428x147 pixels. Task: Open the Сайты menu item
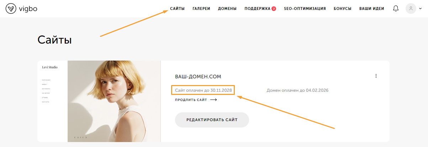[177, 9]
